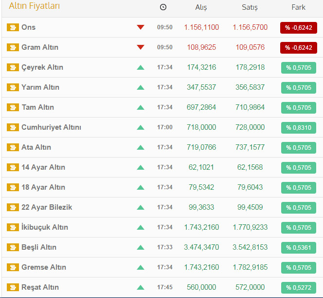Screen dimensions: 323x298
Task: Select the Yarım Altın row label
Action: point(40,87)
